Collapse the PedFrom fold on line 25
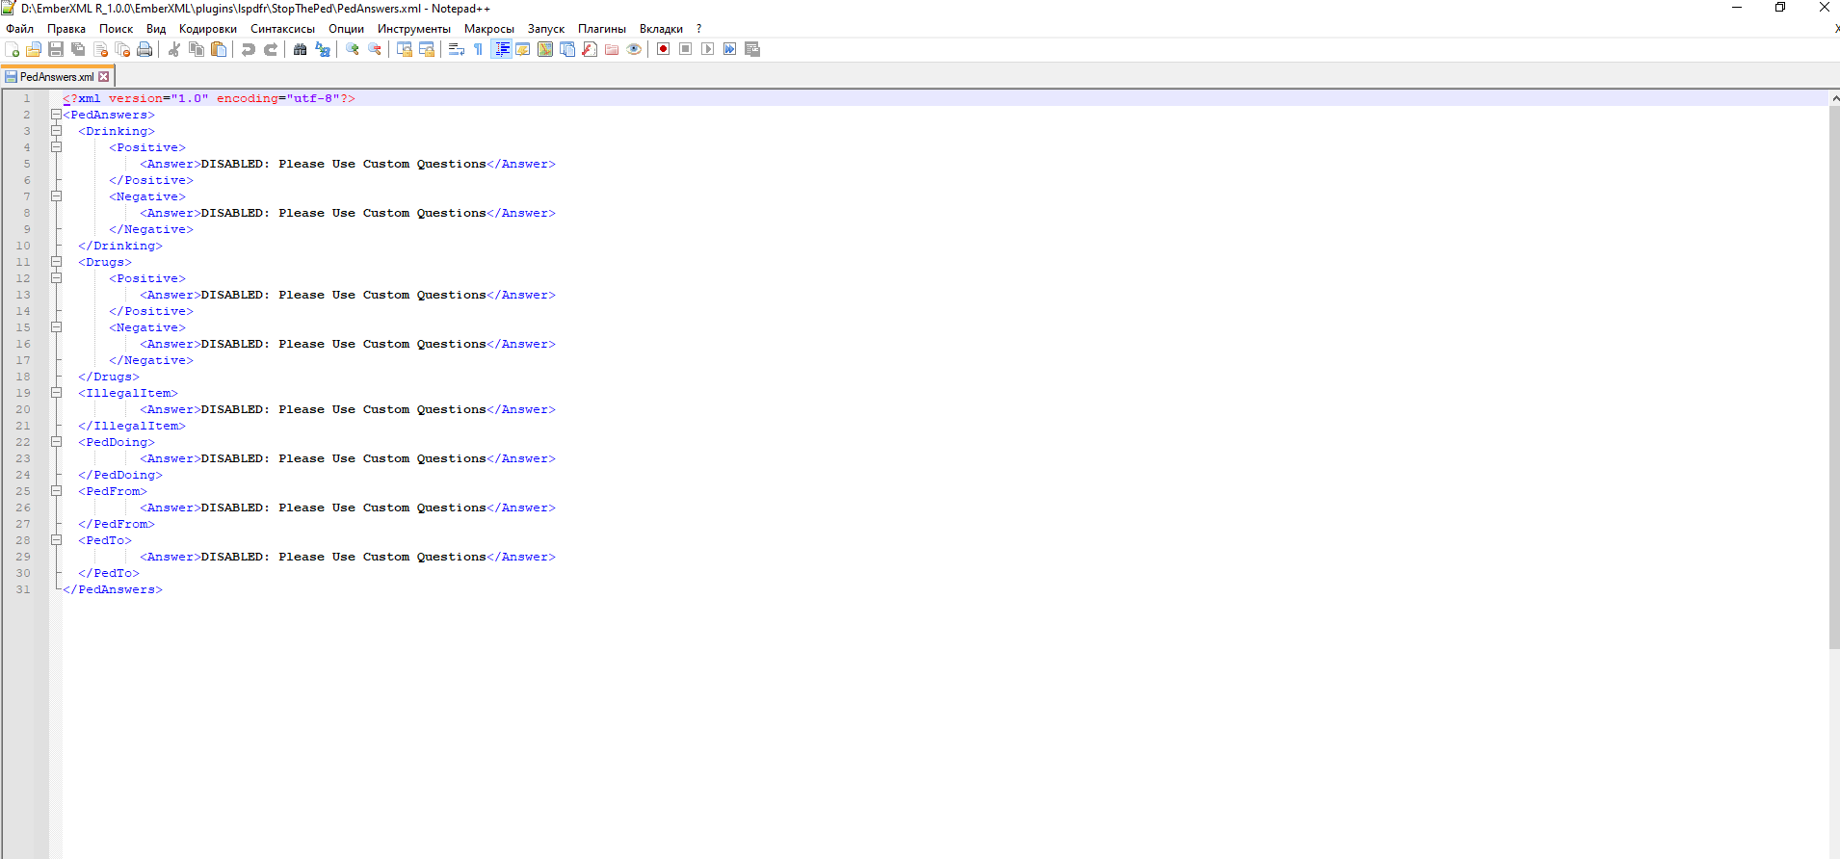Viewport: 1840px width, 859px height. tap(56, 491)
